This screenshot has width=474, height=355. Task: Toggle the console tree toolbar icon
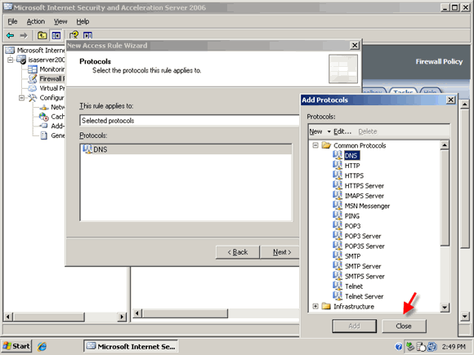(x=56, y=36)
